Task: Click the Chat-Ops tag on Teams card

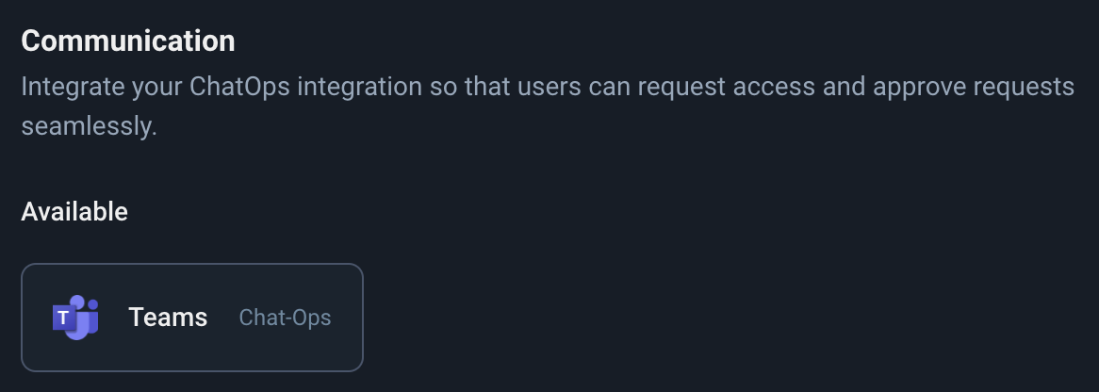Action: tap(285, 318)
